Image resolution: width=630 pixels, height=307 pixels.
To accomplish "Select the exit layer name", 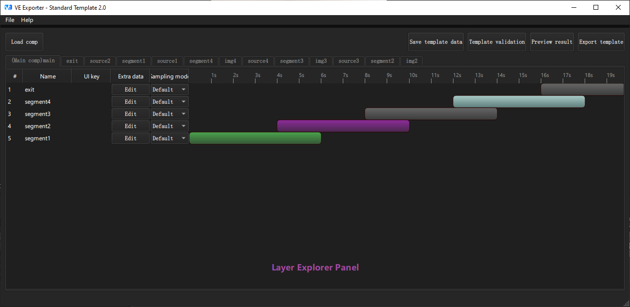I will tap(30, 90).
